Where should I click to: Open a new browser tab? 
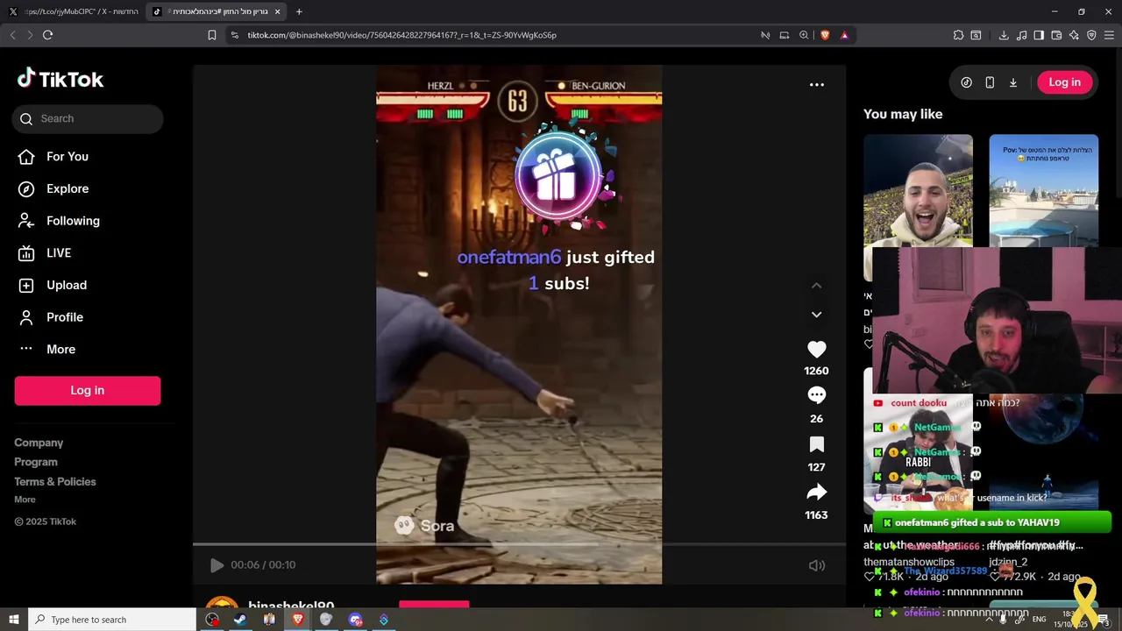[299, 11]
